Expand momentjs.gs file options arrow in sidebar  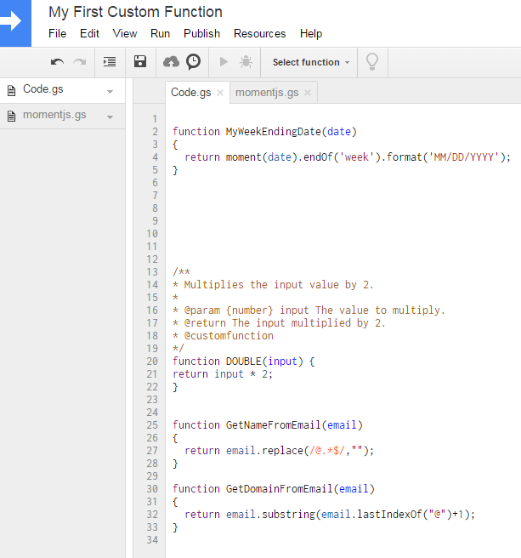point(110,117)
